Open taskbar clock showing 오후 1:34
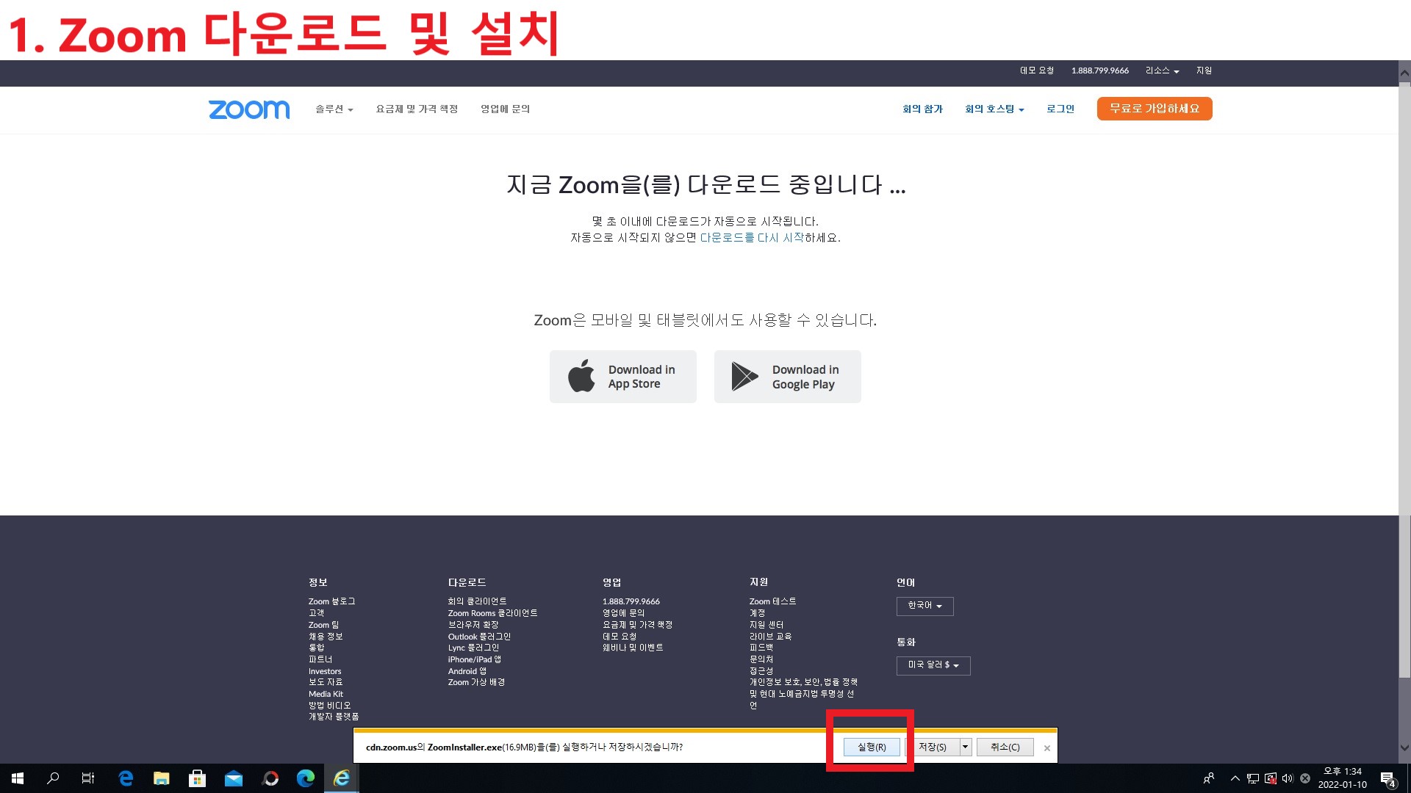1411x793 pixels. 1343,778
